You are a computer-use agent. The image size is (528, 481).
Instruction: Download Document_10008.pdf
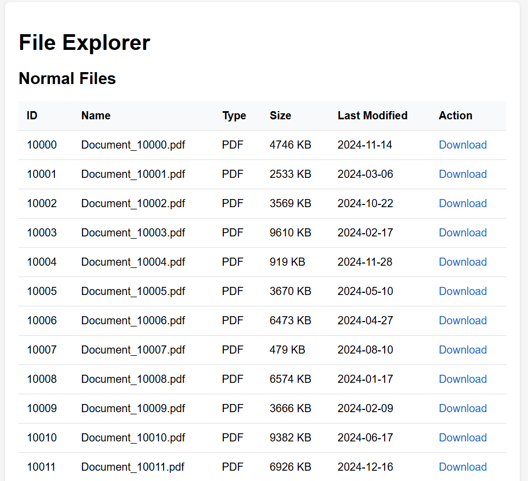463,379
